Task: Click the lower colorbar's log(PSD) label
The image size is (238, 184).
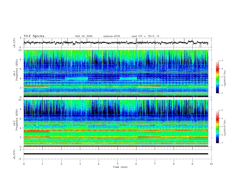Action: coord(225,128)
